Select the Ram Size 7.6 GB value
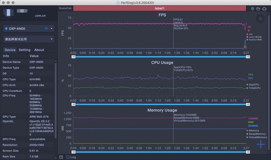The height and width of the screenshot is (160, 271). [34, 157]
